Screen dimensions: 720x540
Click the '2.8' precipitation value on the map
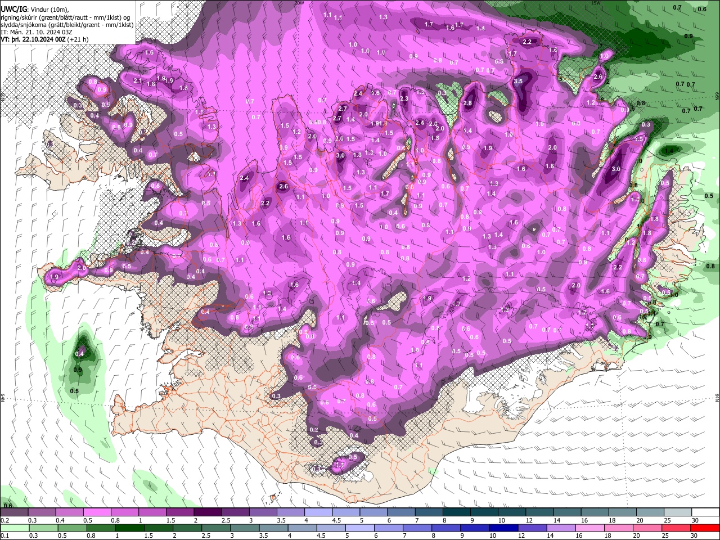(x=467, y=103)
